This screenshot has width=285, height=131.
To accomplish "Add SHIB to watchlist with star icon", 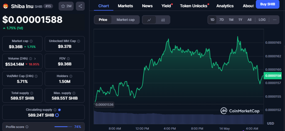I will point(63,6).
